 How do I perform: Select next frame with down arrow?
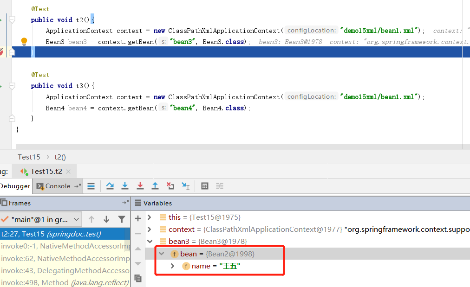(x=106, y=220)
